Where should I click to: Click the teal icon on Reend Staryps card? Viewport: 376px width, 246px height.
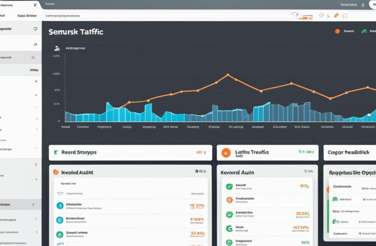tap(56, 152)
